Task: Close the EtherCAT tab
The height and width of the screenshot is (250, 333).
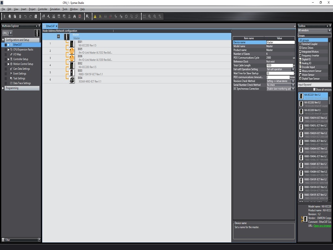Action: point(57,26)
